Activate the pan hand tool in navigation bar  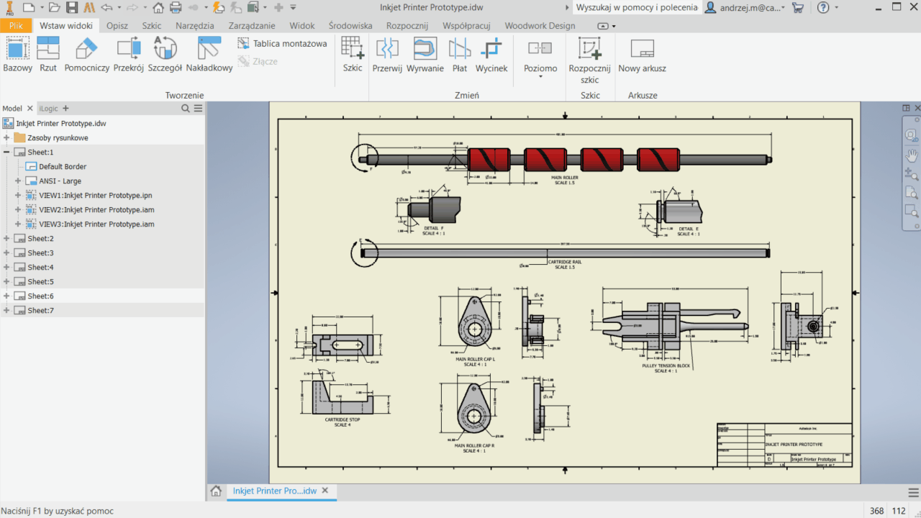click(x=911, y=155)
